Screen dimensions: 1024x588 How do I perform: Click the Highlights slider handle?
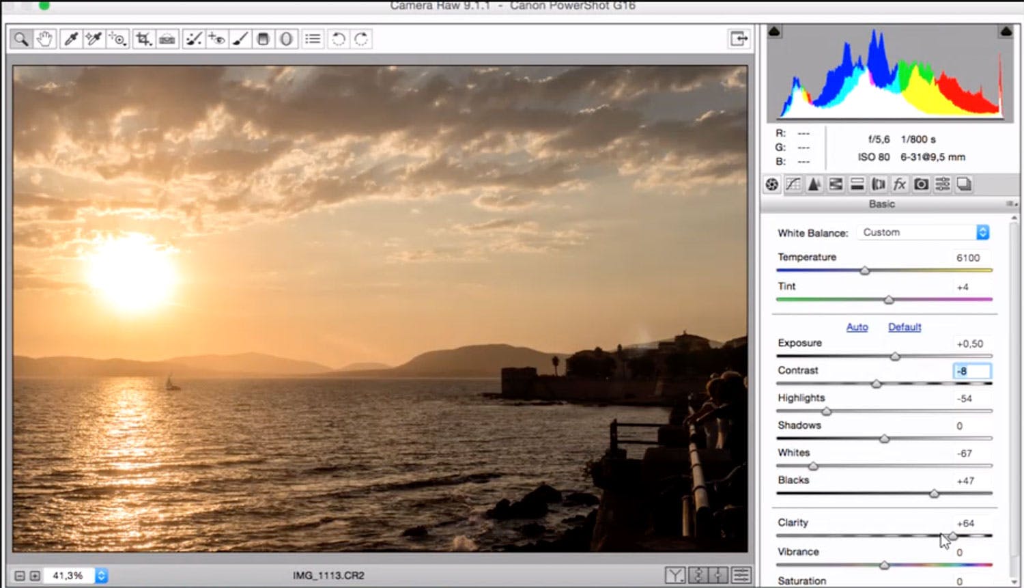coord(827,411)
